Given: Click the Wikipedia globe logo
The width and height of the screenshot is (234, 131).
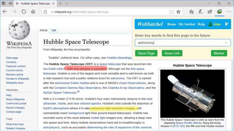Looking at the screenshot, I should [x=19, y=30].
